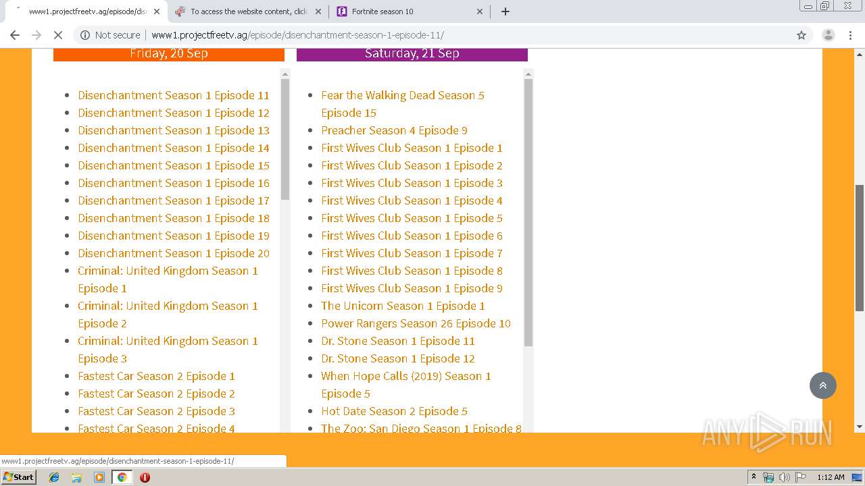Close the 'To access the website content' tab
Viewport: 865px width, 486px height.
point(318,11)
